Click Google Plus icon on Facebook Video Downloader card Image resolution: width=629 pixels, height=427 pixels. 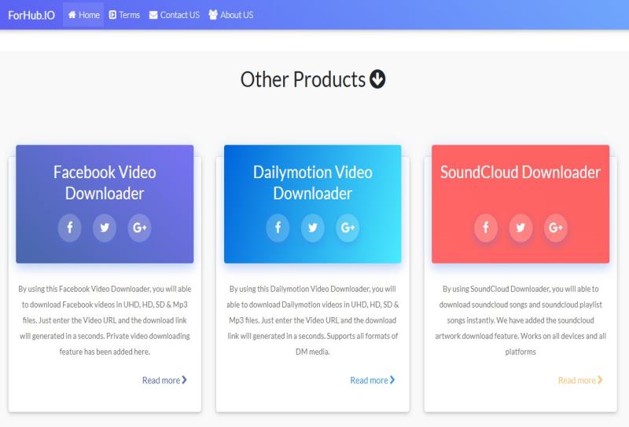click(x=140, y=228)
